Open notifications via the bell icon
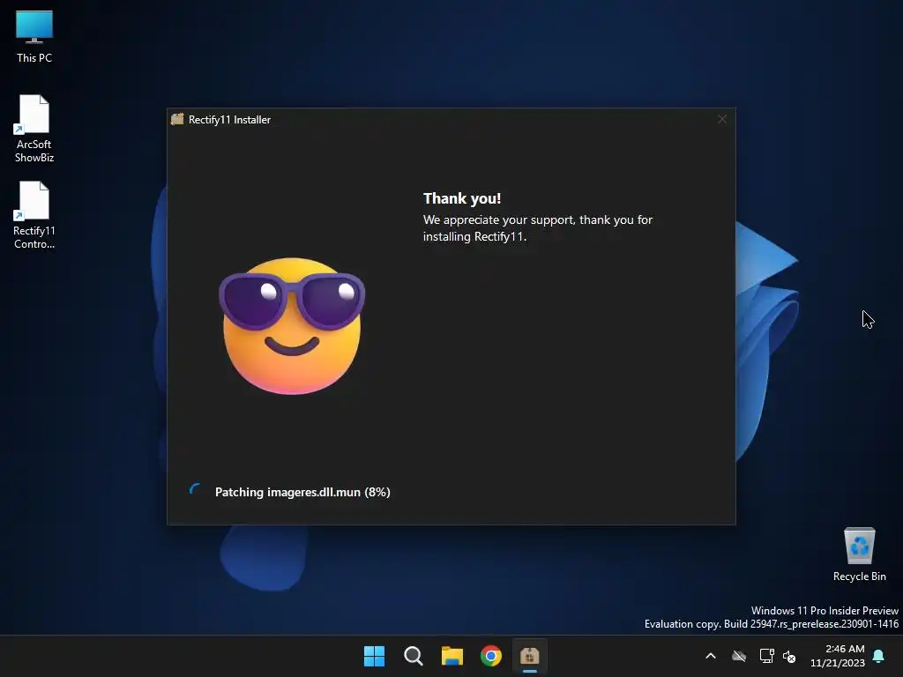The image size is (903, 677). pyautogui.click(x=879, y=656)
